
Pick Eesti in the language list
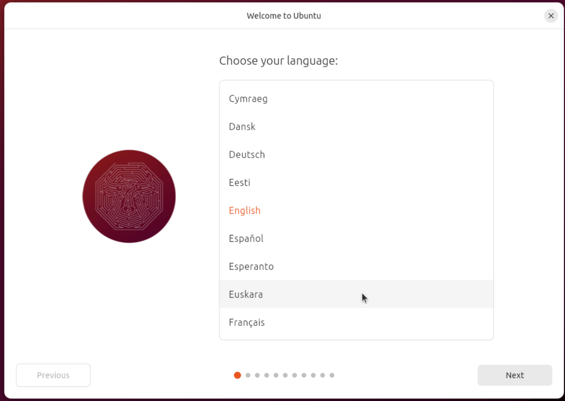pyautogui.click(x=240, y=183)
